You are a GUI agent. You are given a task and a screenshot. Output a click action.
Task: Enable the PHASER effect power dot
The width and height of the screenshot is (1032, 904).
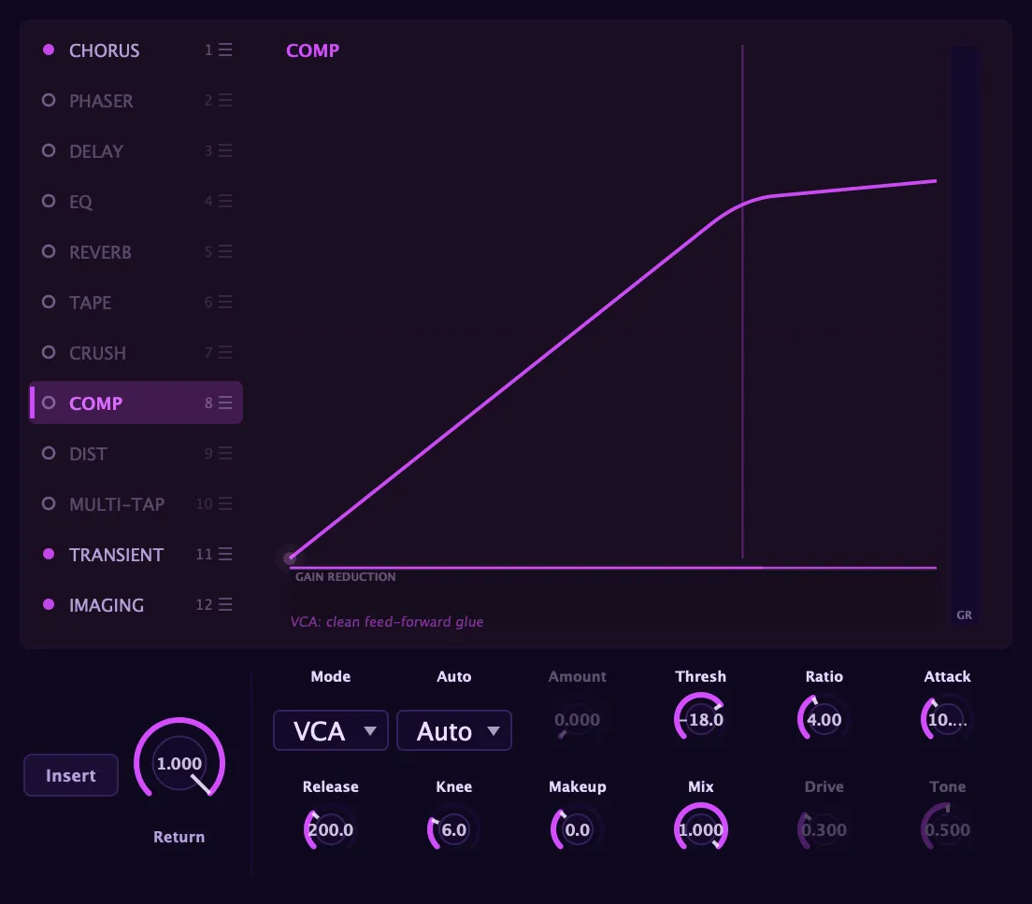click(49, 100)
